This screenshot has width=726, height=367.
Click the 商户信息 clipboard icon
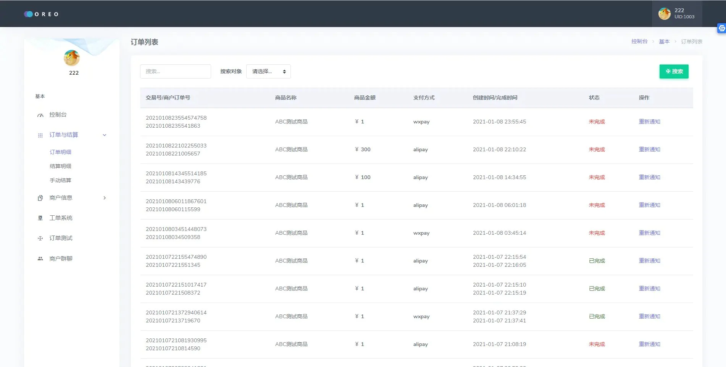[x=40, y=198]
